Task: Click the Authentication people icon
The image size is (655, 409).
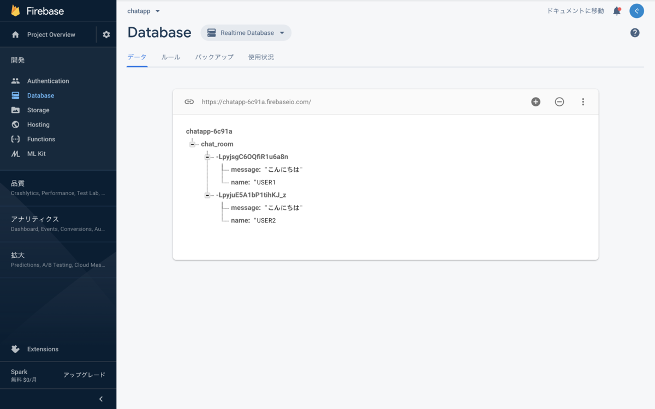Action: point(15,81)
